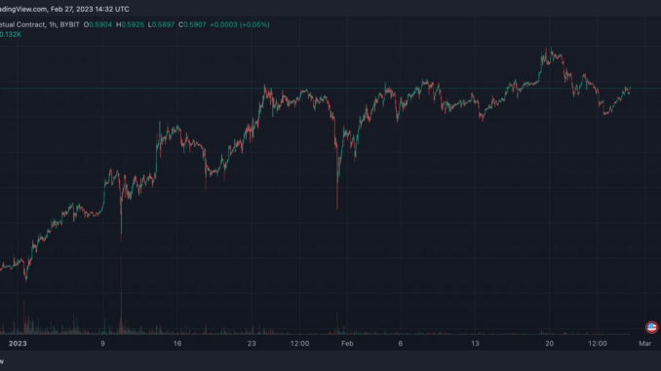Click the Feb 27, 2023 14:32 UTC timestamp
This screenshot has height=371, width=661.
(x=90, y=9)
